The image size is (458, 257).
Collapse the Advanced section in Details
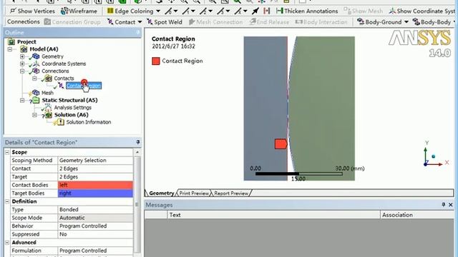pos(7,243)
